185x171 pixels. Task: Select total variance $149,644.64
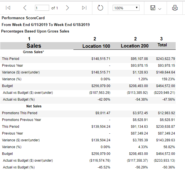[x=166, y=72]
